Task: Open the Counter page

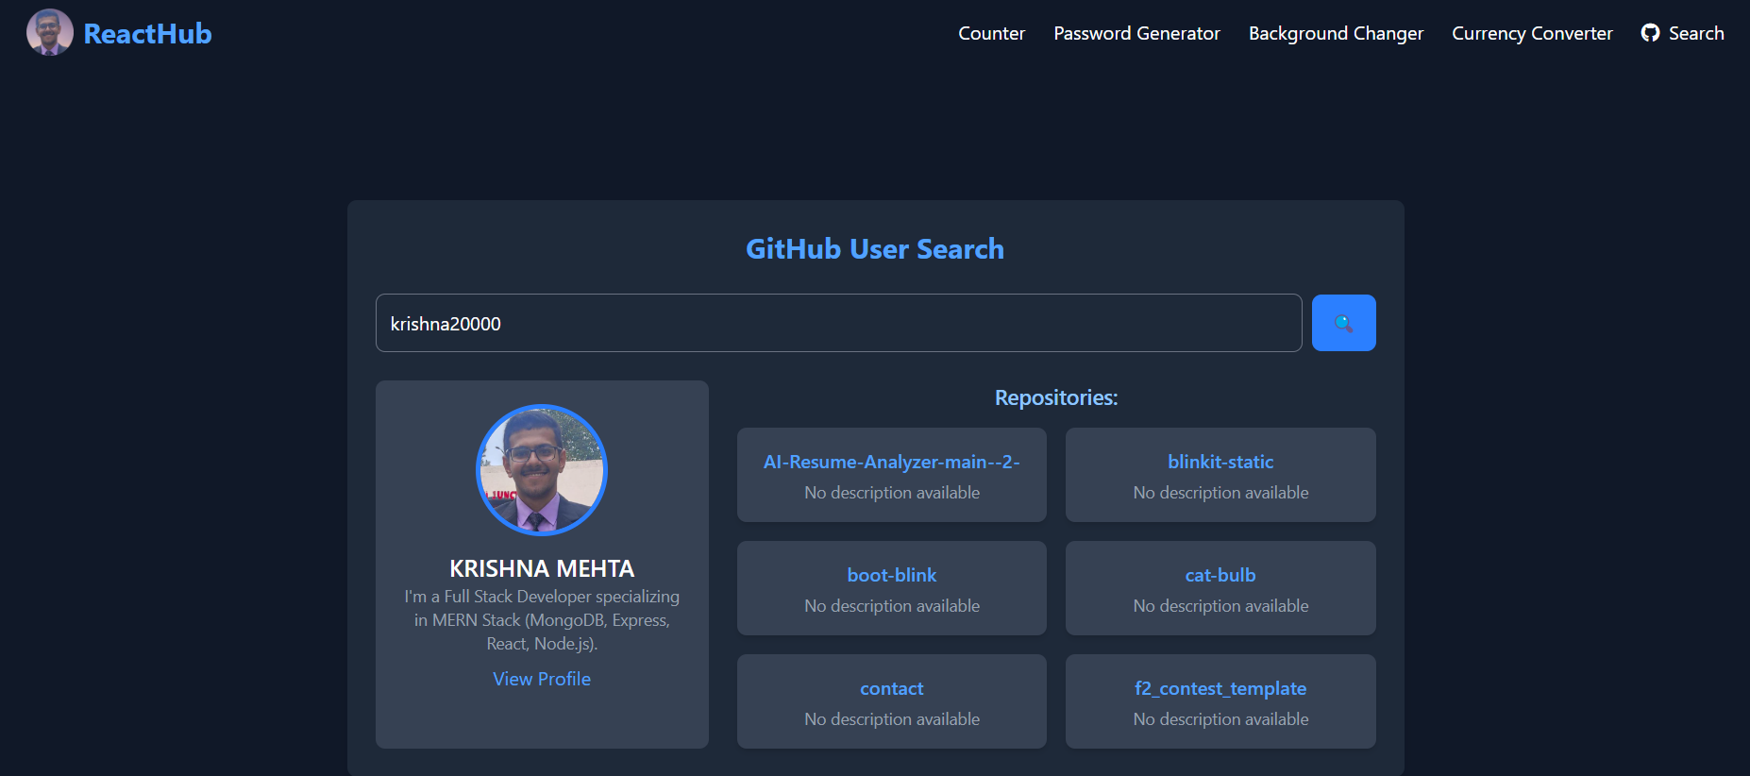Action: 991,33
